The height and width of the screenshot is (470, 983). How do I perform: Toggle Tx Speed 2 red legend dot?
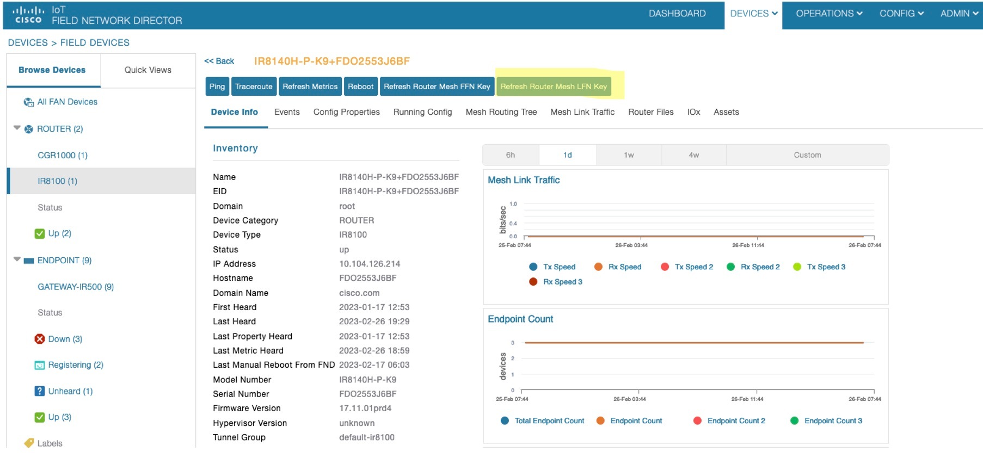[x=665, y=267]
